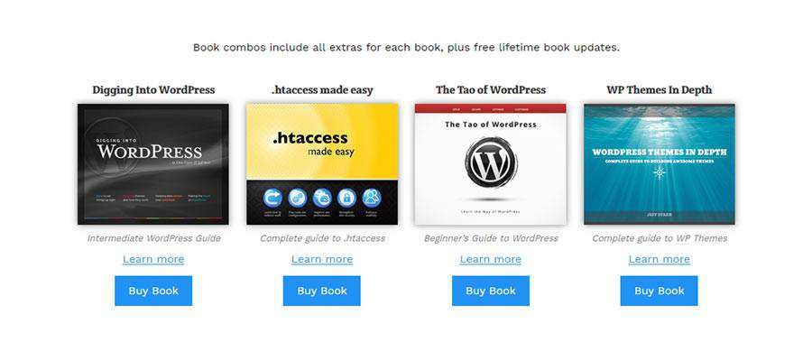
Task: Click the WordPress logo on Tao cover
Action: pos(491,163)
